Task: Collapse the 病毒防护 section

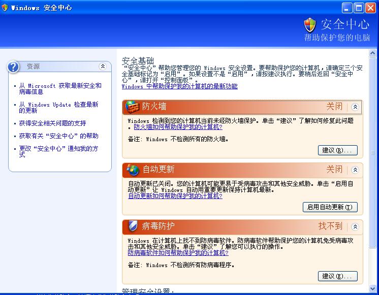Action: (355, 226)
